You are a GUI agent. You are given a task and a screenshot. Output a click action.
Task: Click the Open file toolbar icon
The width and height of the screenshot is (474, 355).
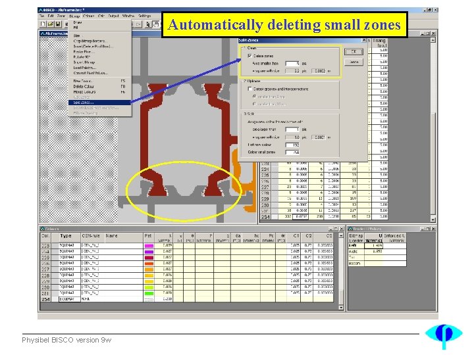50,24
